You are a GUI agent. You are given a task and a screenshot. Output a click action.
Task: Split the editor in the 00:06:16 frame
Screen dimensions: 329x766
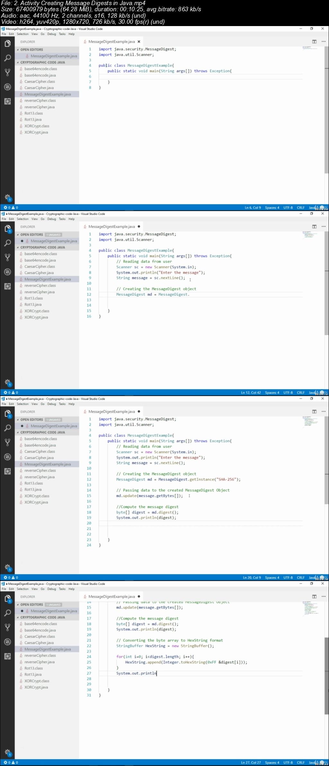tap(314, 411)
